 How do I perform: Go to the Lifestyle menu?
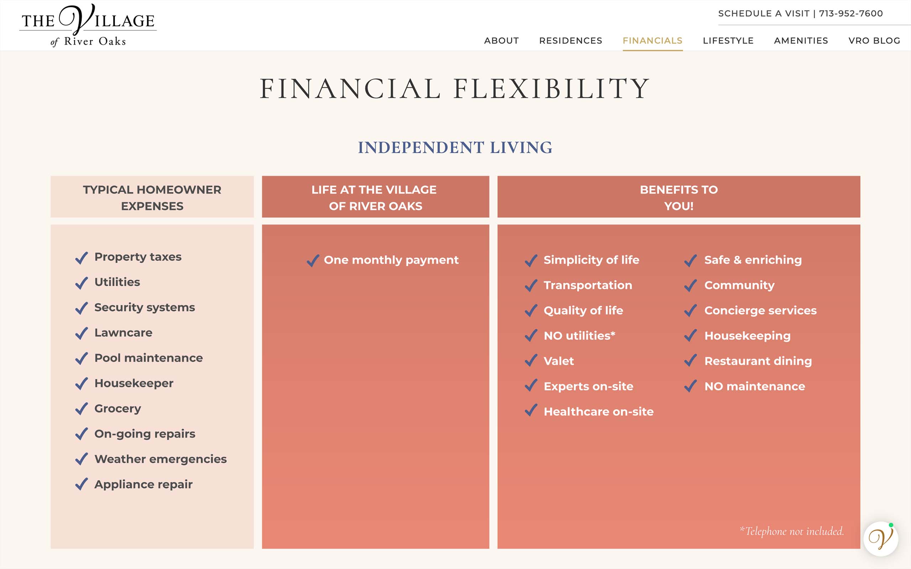(x=728, y=41)
